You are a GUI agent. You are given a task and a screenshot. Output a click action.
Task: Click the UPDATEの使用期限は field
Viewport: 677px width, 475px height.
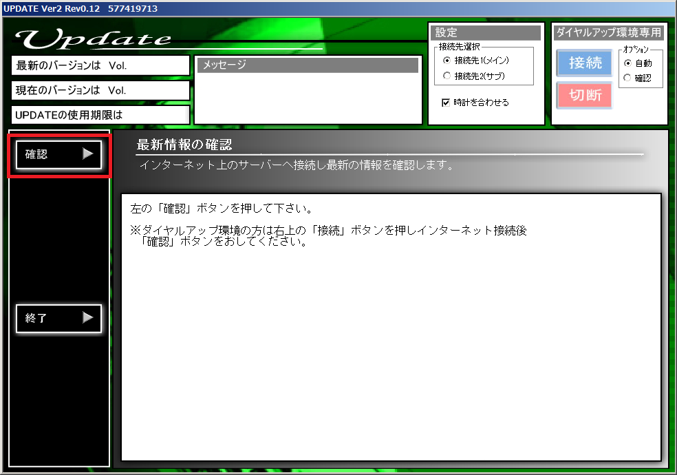100,115
